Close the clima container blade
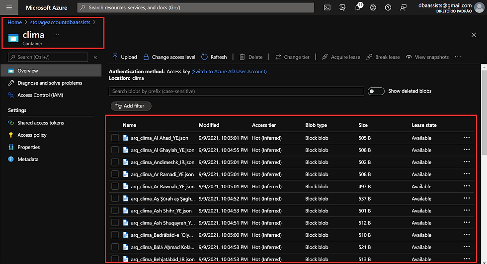This screenshot has height=264, width=487. click(x=473, y=35)
